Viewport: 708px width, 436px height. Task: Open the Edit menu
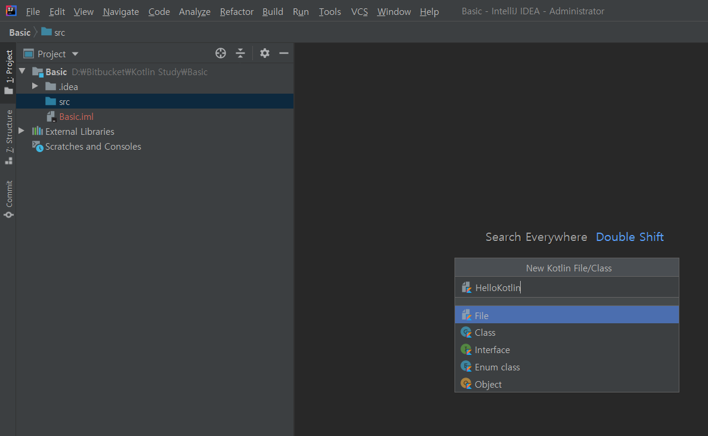(57, 12)
